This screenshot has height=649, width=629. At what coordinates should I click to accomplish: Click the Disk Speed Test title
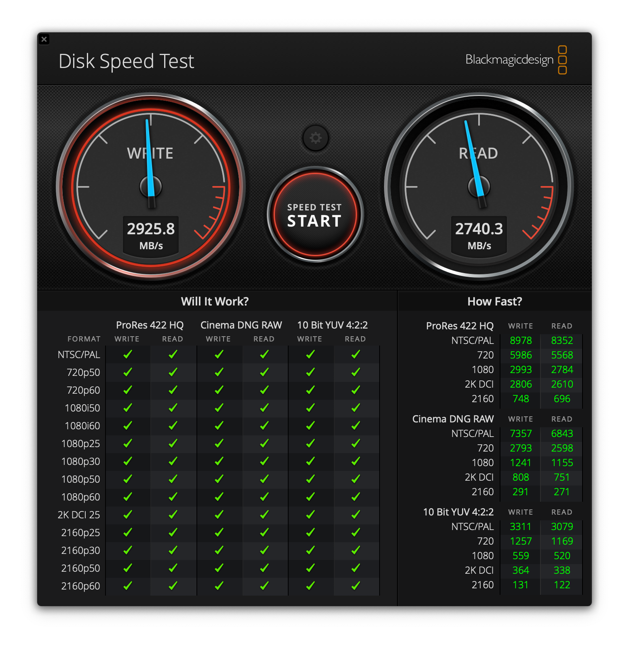(127, 62)
